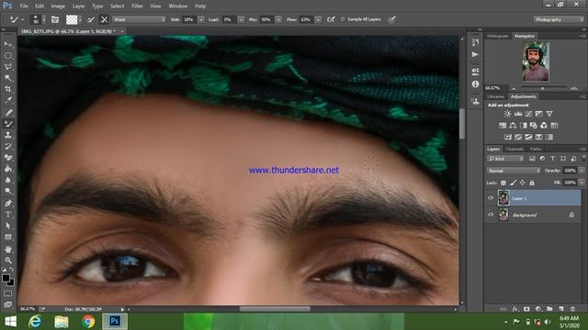Select the Healing Brush tool
Viewport: 588px width, 330px height.
click(8, 112)
